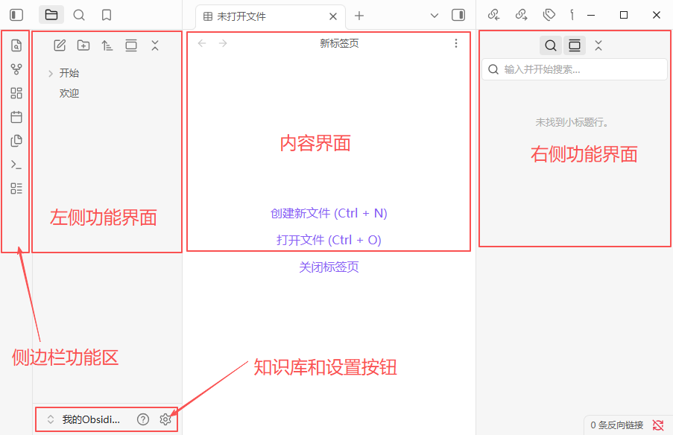Collapse all headings in outline panel

pyautogui.click(x=598, y=45)
